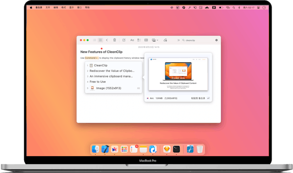
Task: Insert a table using toolbar icon
Action: coord(146,40)
